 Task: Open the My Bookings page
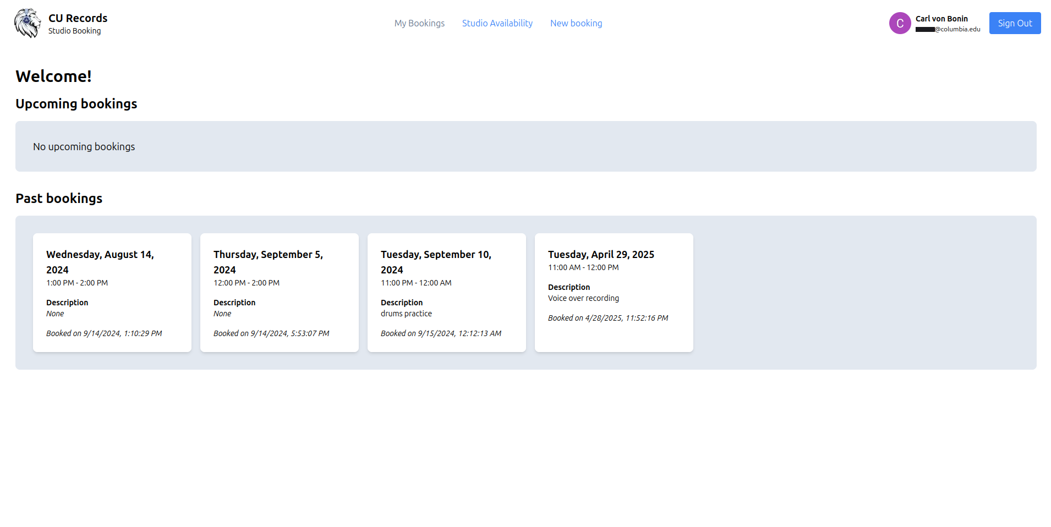[x=419, y=23]
